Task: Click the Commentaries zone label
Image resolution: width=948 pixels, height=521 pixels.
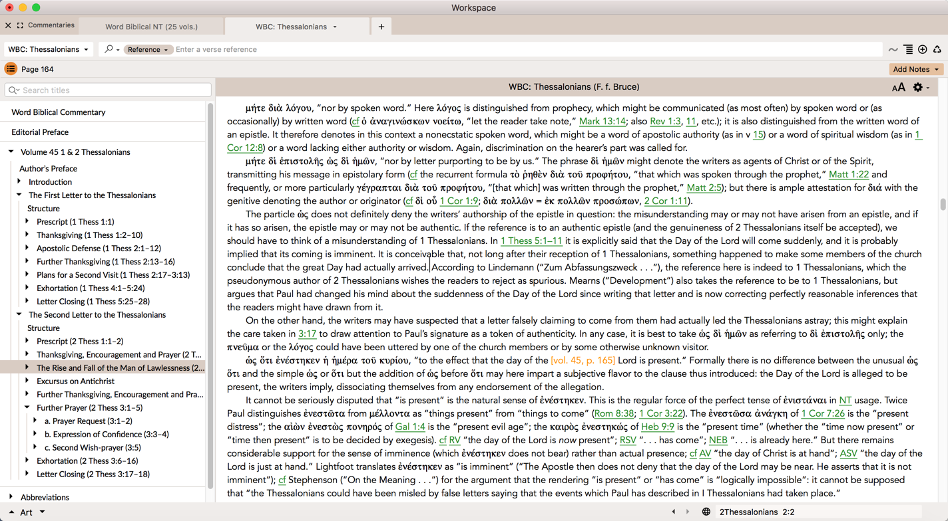Action: [x=51, y=25]
